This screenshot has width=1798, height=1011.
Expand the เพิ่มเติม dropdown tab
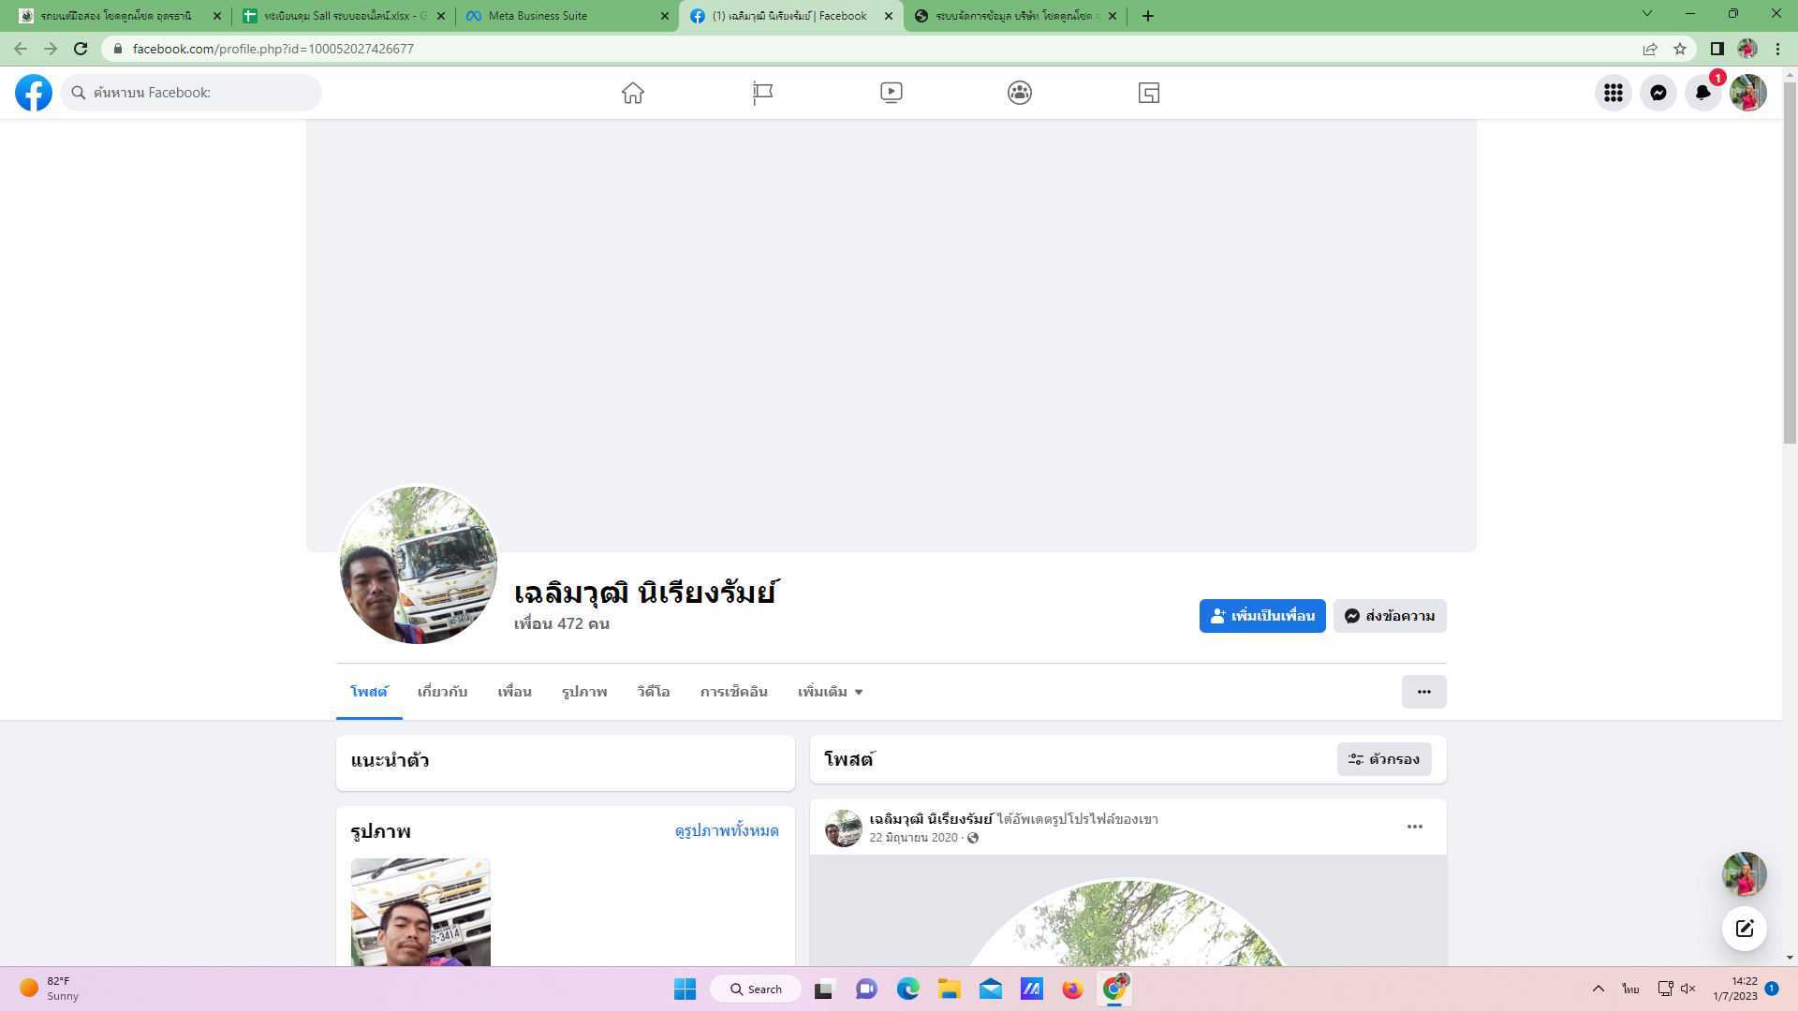(x=830, y=692)
